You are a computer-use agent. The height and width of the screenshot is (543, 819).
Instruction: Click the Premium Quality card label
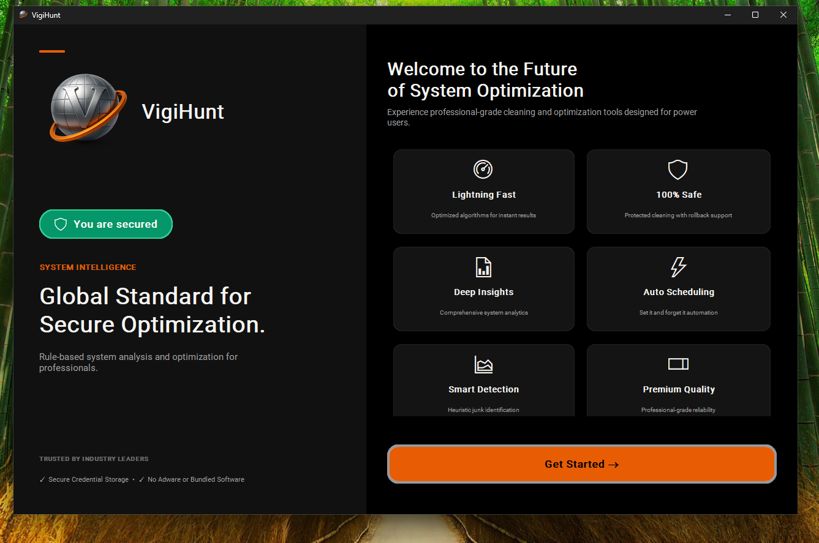(678, 389)
